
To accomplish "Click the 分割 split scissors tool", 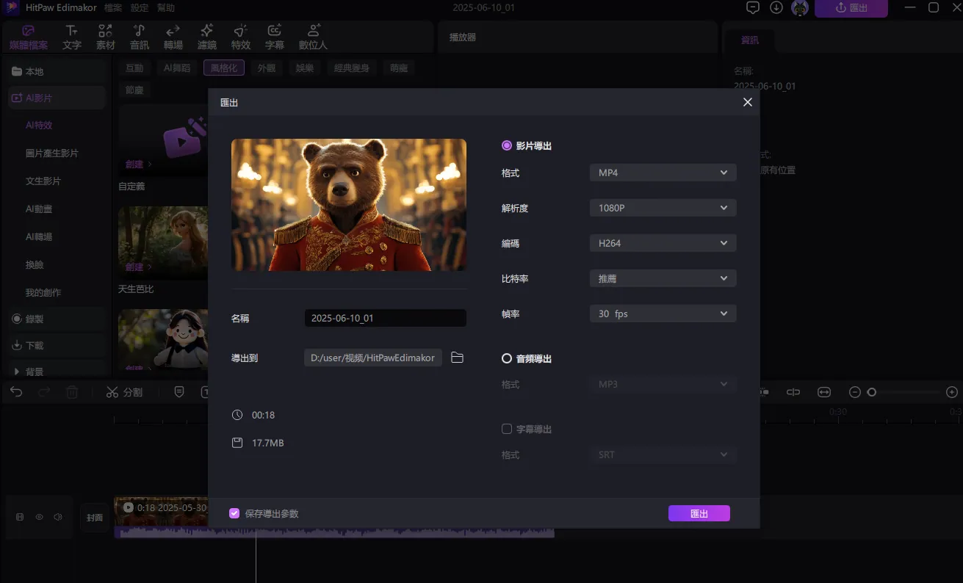I will pyautogui.click(x=124, y=392).
